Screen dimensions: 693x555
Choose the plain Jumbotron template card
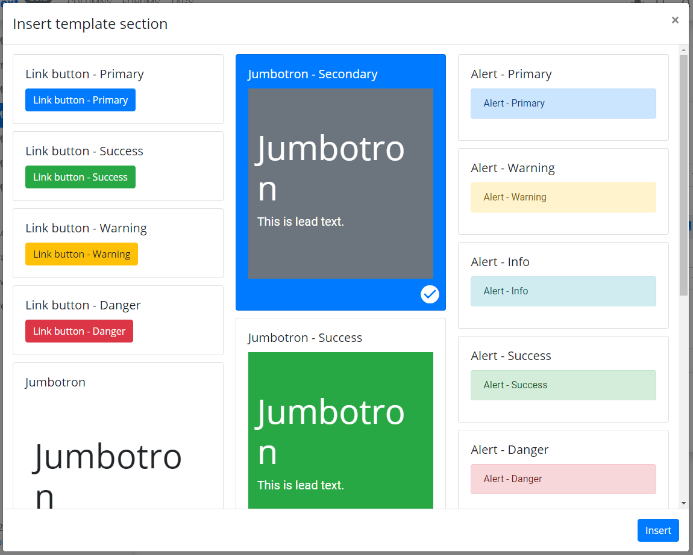(x=118, y=436)
